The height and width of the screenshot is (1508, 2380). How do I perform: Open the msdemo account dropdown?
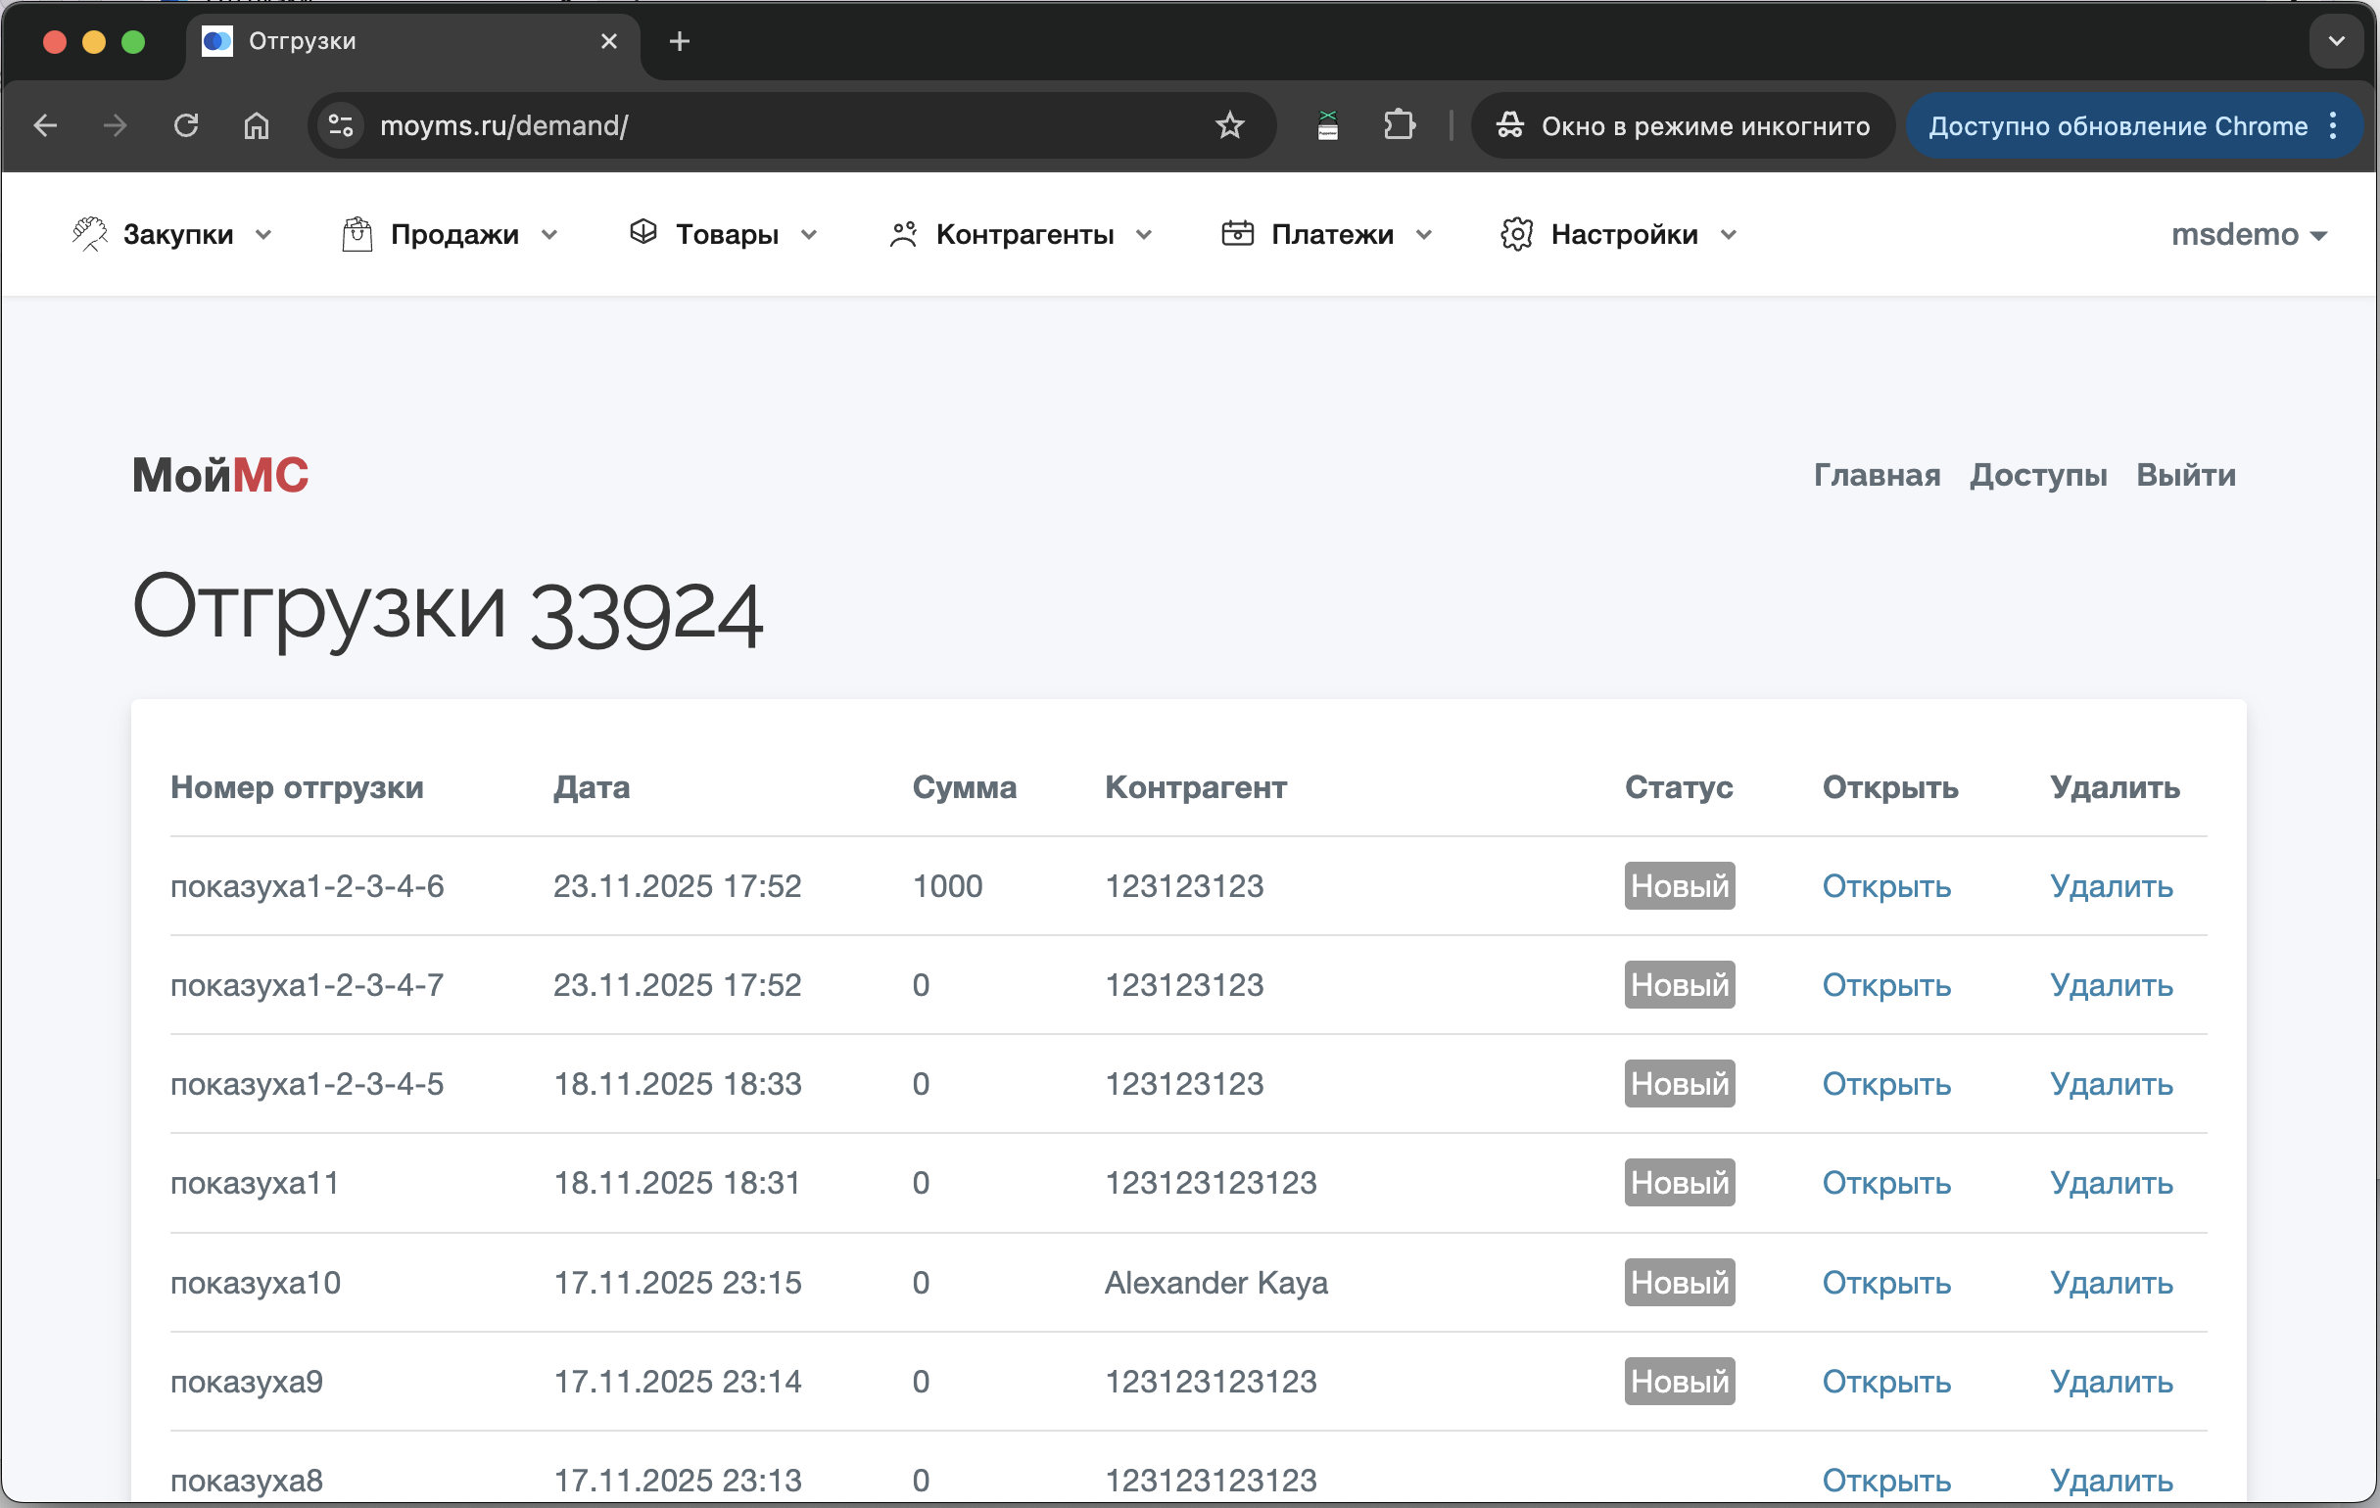coord(2249,235)
